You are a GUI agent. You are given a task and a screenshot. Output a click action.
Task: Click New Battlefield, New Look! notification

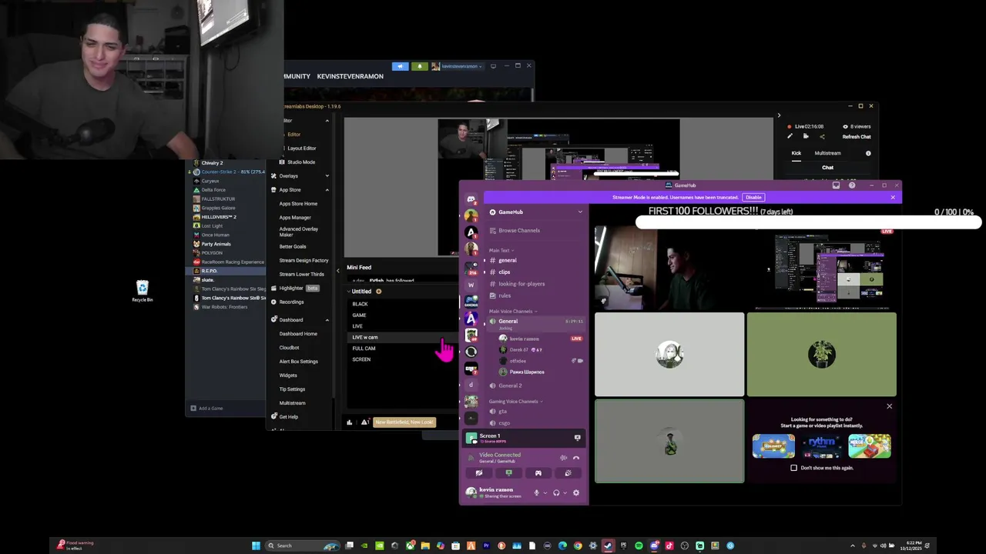click(x=404, y=422)
